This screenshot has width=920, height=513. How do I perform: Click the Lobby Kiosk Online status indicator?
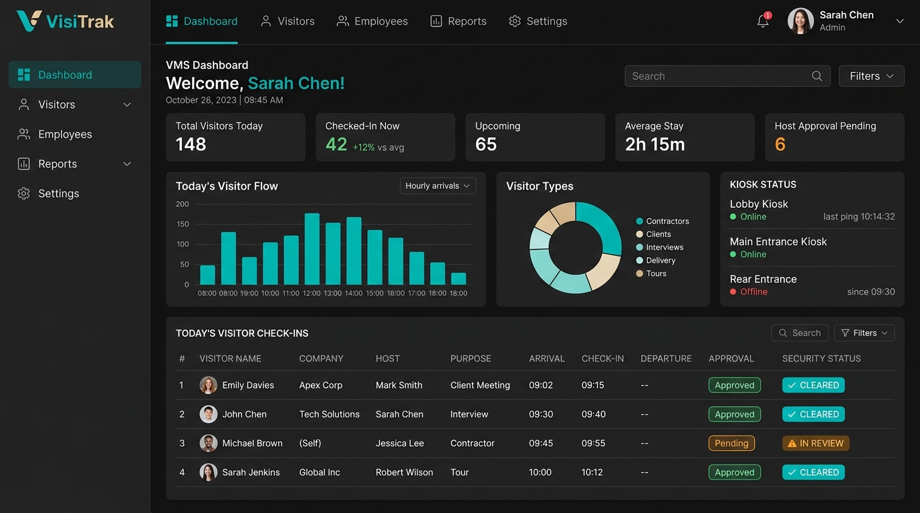pos(748,216)
